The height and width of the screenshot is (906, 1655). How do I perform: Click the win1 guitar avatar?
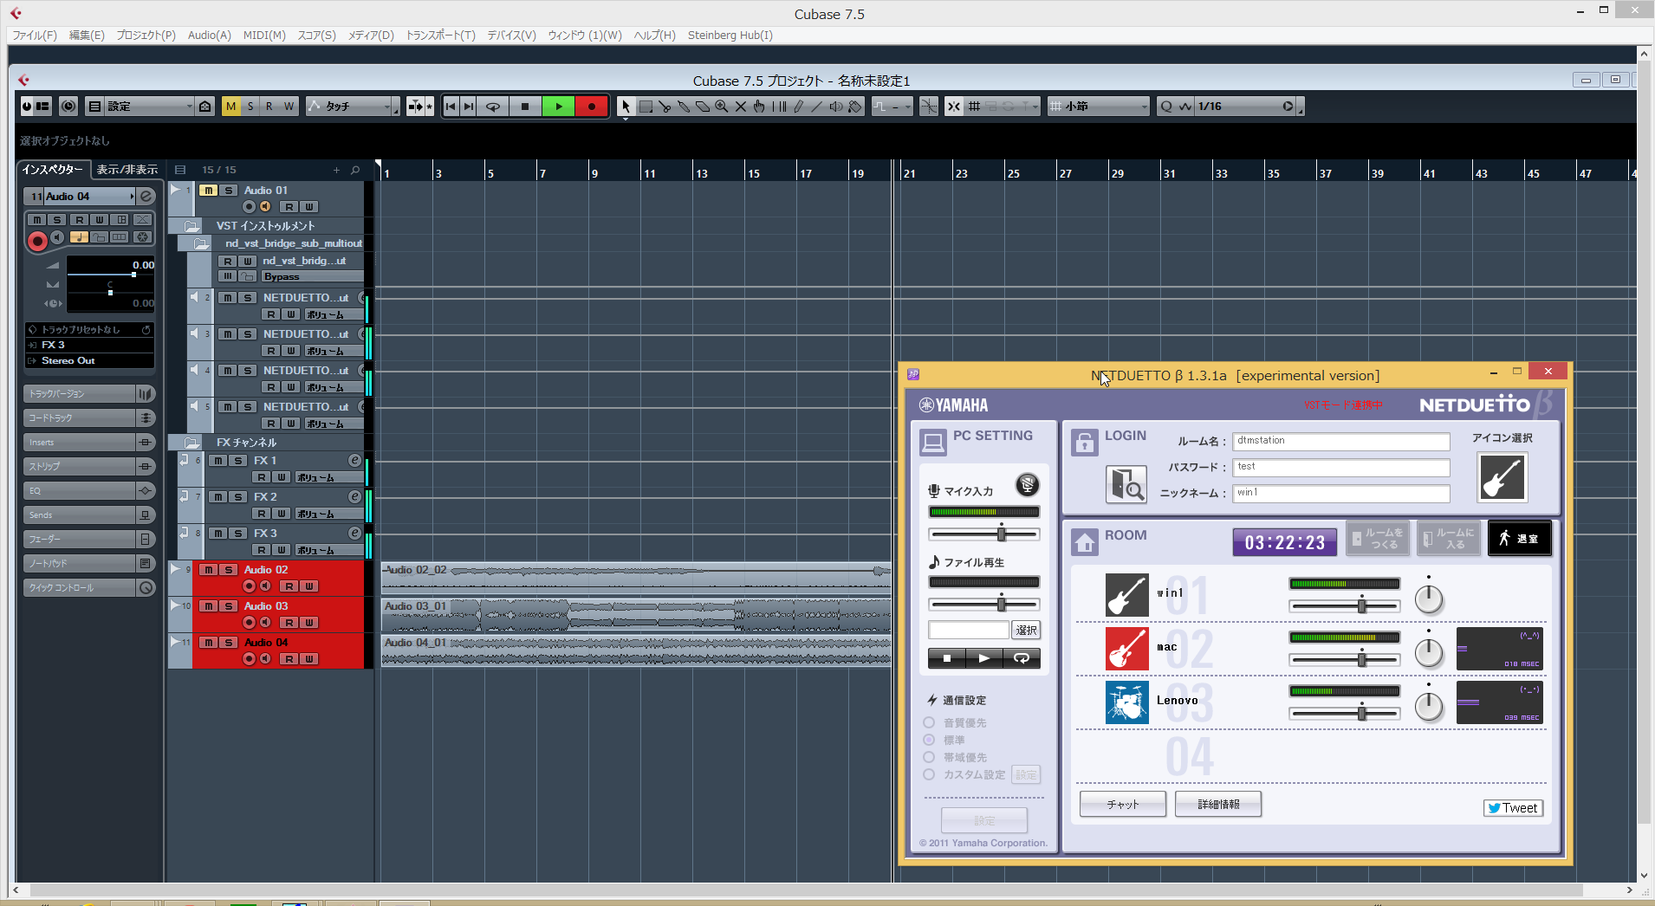(x=1126, y=595)
